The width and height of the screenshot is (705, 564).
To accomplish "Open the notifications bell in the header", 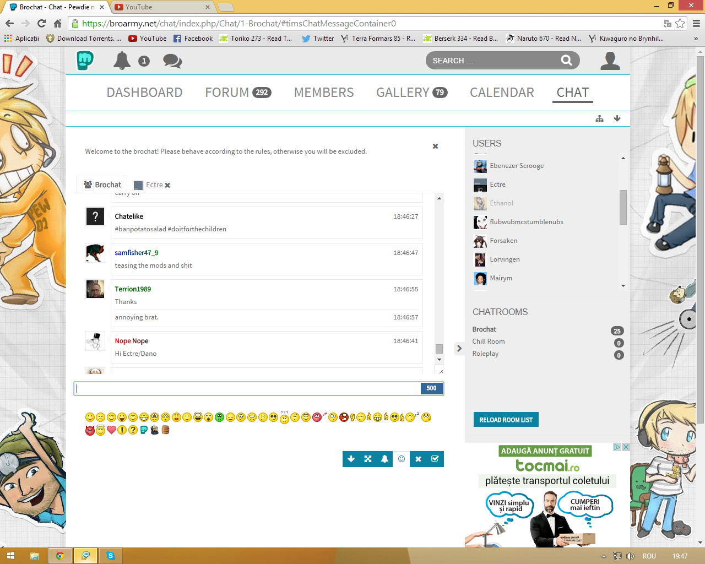I will (x=122, y=61).
